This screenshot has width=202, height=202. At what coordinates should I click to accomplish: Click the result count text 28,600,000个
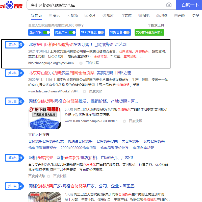pyautogui.click(x=74, y=26)
